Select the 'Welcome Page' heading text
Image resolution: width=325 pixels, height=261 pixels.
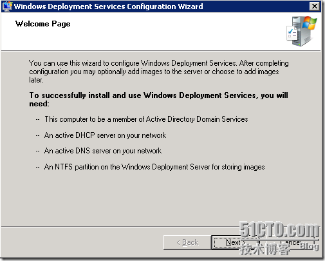pyautogui.click(x=43, y=24)
